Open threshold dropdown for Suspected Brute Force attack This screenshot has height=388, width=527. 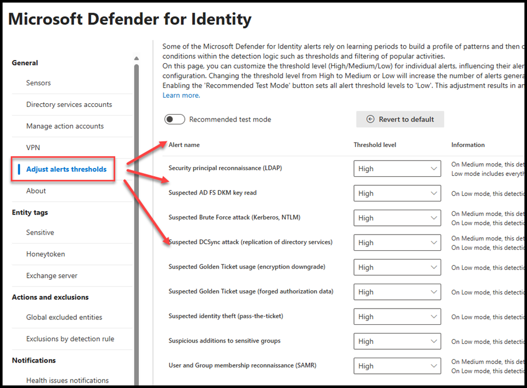397,218
